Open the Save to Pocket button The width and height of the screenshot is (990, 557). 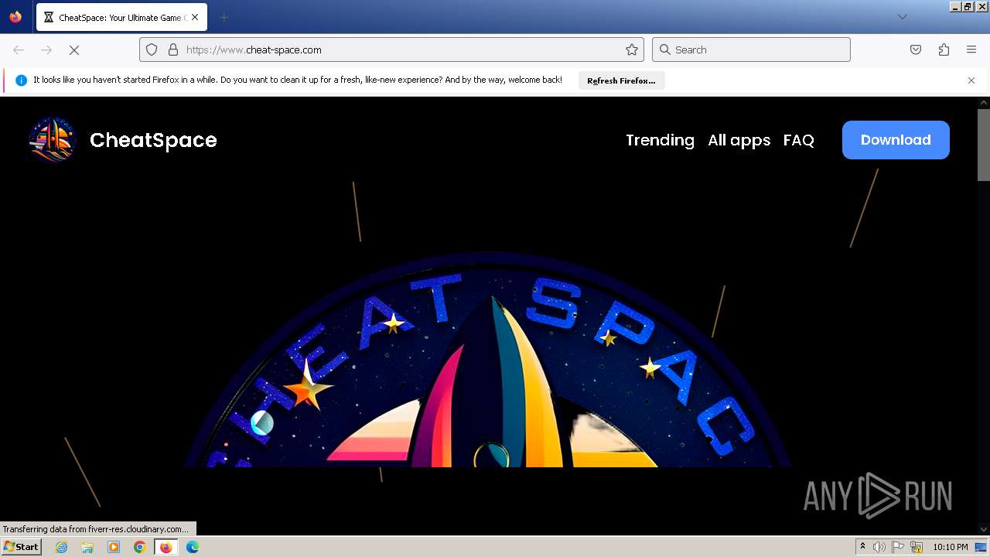[916, 50]
